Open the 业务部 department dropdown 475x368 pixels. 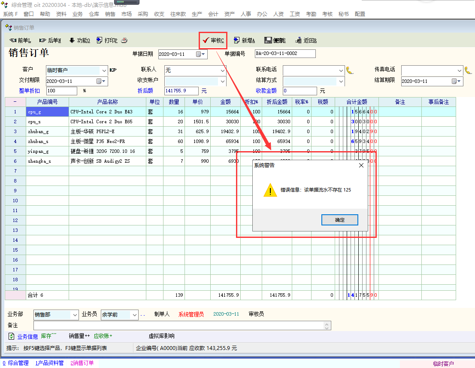75,315
